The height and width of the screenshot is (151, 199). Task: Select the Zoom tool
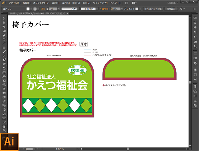4,130
